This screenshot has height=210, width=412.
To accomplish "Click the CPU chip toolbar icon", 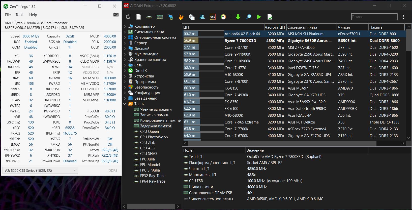I will coord(149,17).
